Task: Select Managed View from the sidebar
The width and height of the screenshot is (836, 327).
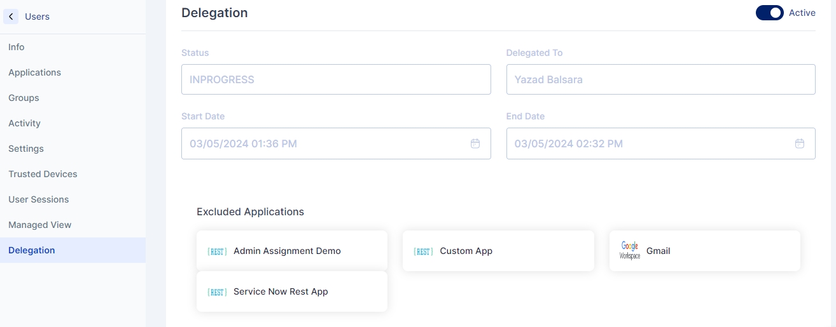Action: tap(39, 225)
